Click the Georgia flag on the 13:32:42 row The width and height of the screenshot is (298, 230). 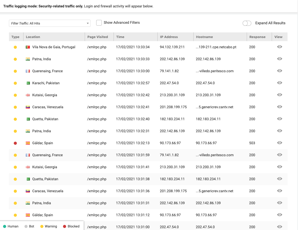point(28,95)
